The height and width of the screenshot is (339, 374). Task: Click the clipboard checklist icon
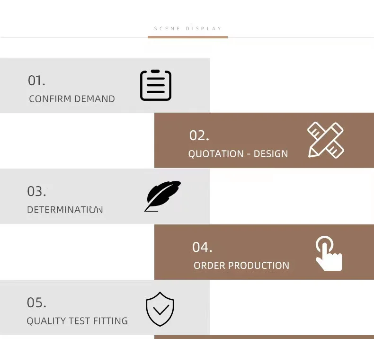point(156,85)
